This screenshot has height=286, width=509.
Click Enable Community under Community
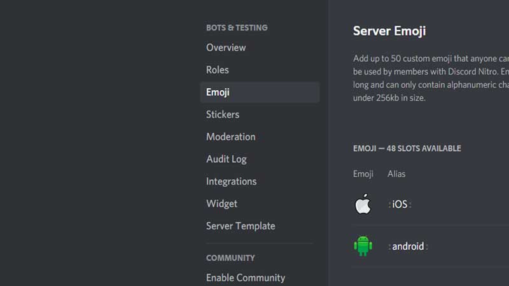(245, 278)
